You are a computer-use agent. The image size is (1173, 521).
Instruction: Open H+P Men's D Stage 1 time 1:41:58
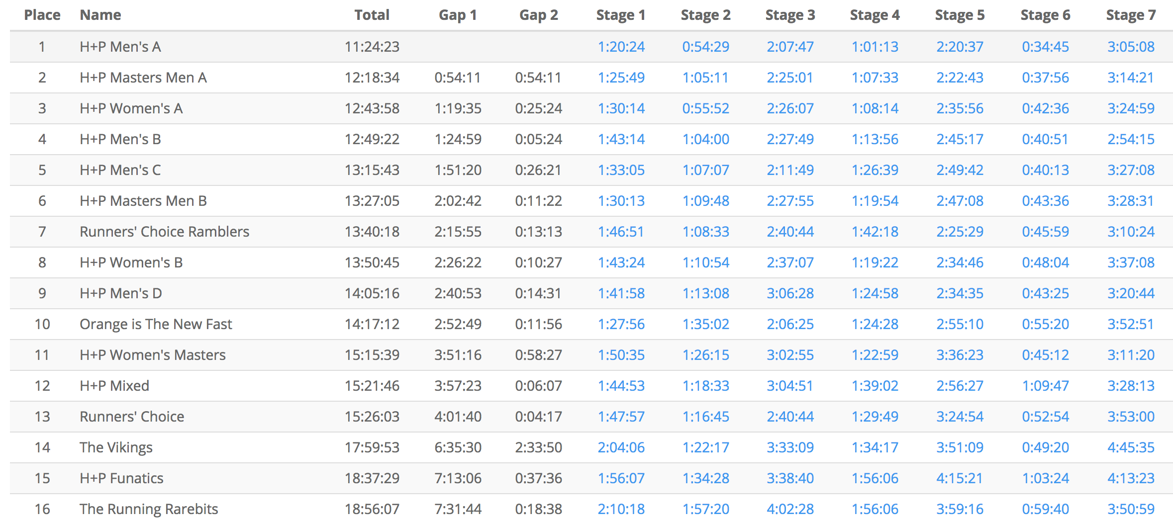621,293
